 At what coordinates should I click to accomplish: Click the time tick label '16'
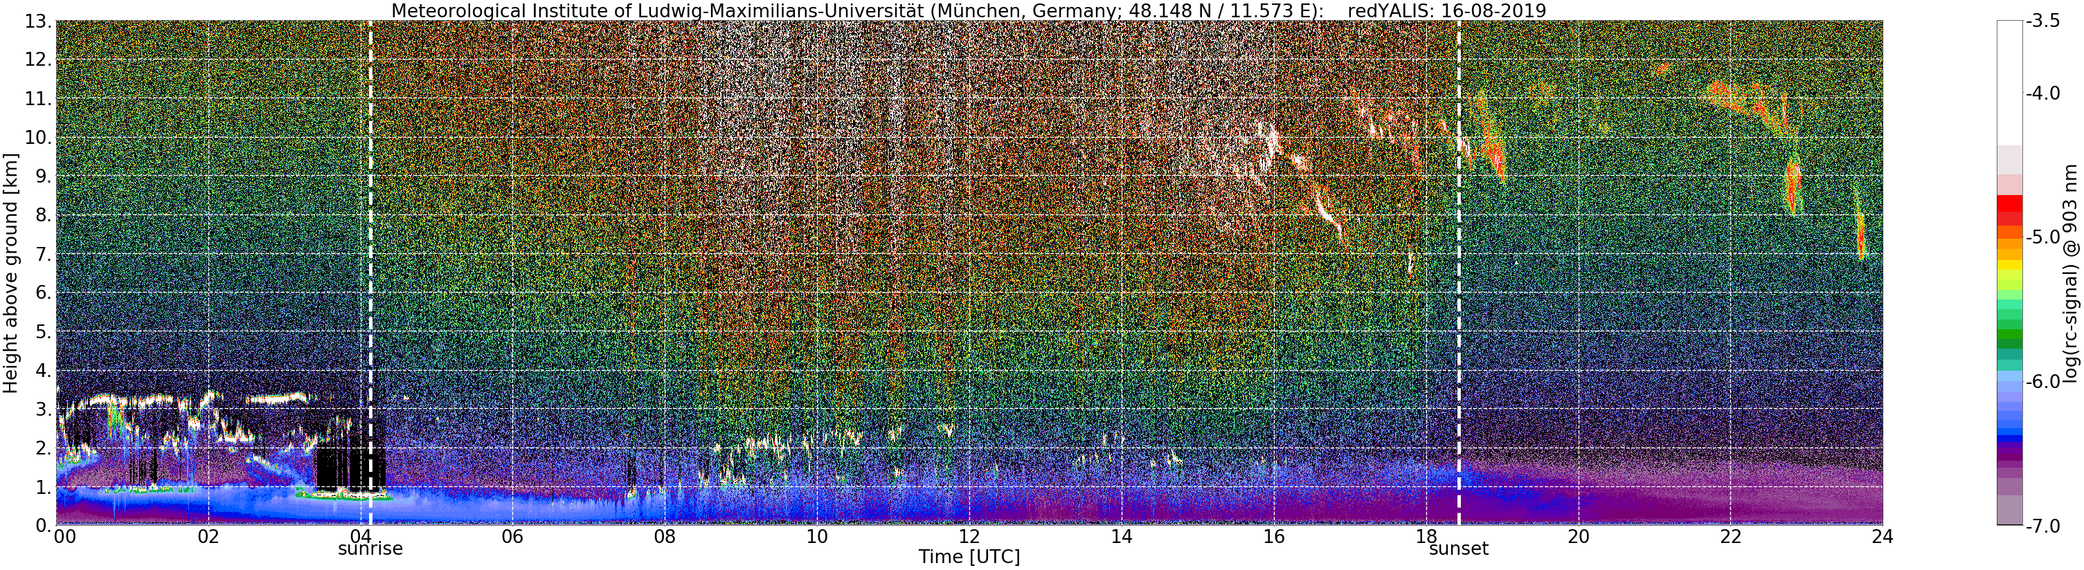[1273, 537]
